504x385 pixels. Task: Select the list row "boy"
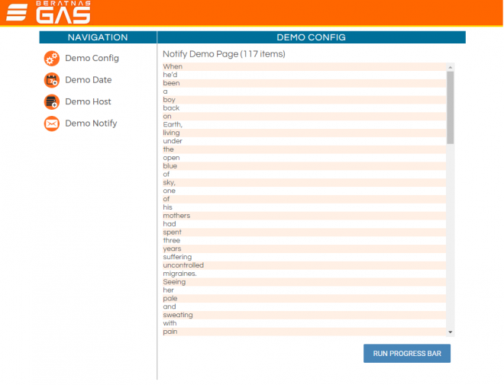click(x=305, y=100)
